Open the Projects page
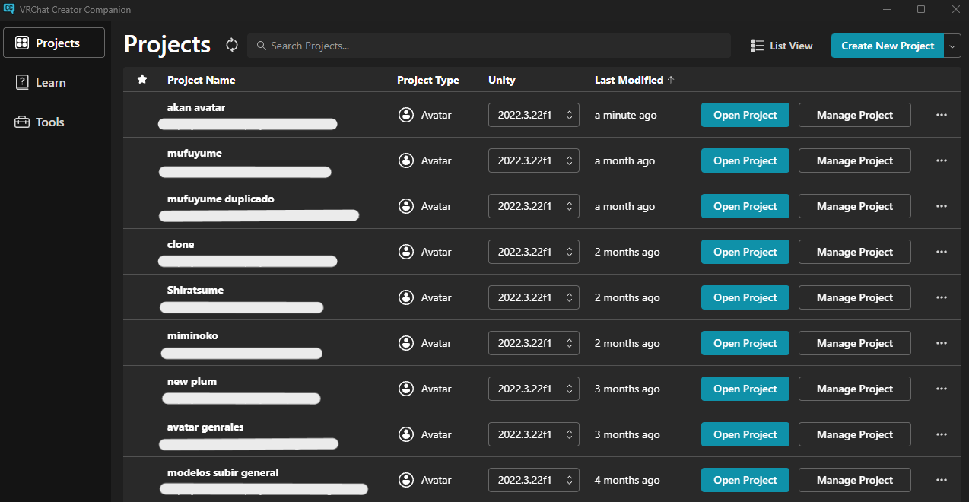Image resolution: width=969 pixels, height=502 pixels. click(x=54, y=43)
